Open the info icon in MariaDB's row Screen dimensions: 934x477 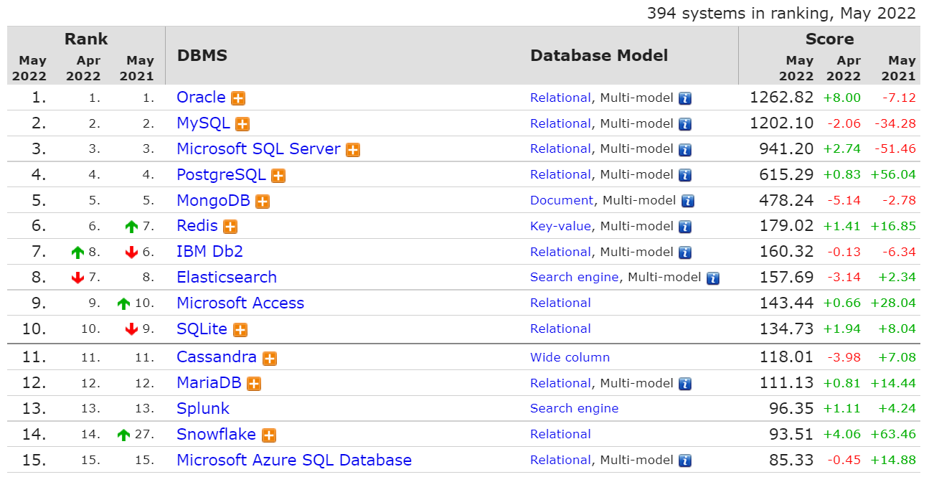point(685,384)
